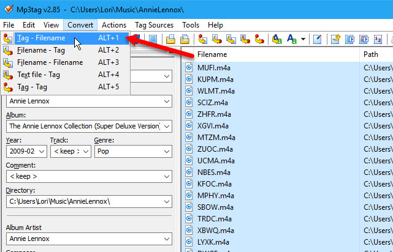
Task: Open the dropdown arrow next to Quick Actions
Action: coord(304,40)
